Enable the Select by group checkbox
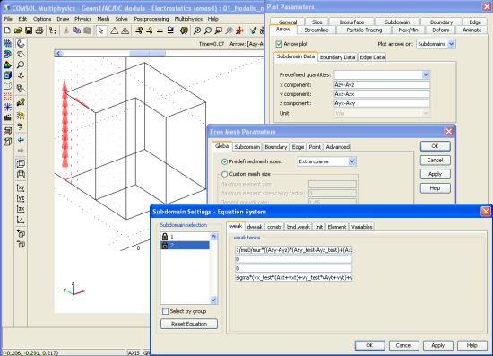This screenshot has height=356, width=493. 166,311
